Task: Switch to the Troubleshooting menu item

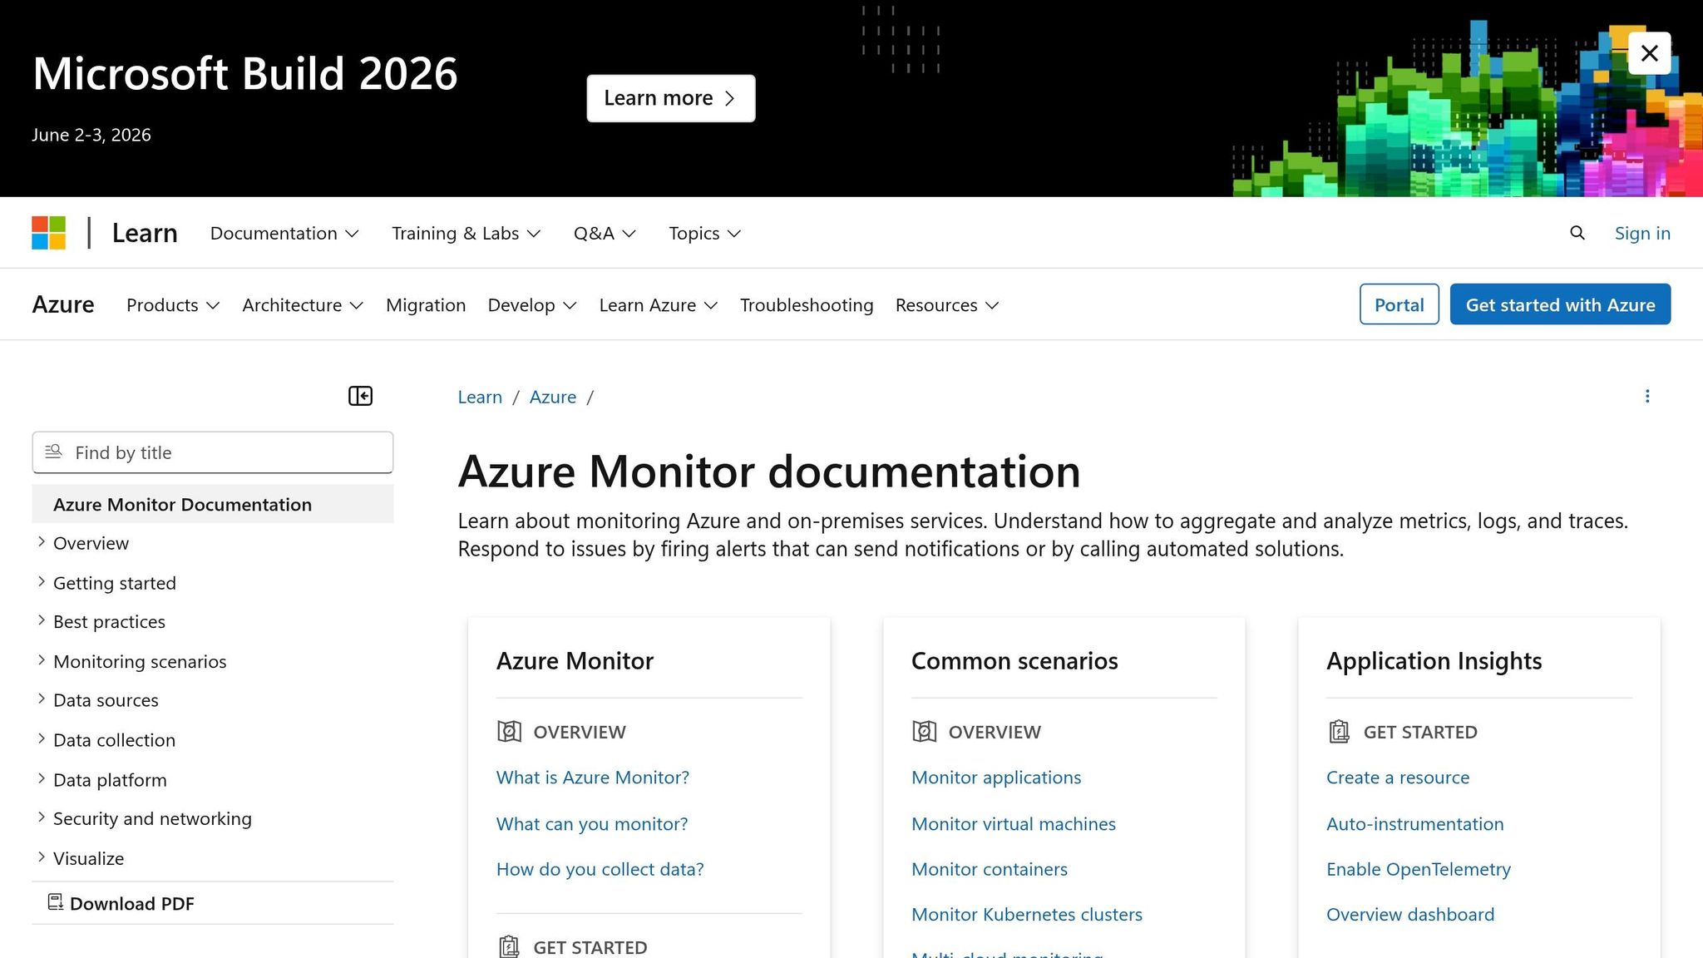Action: click(x=806, y=305)
